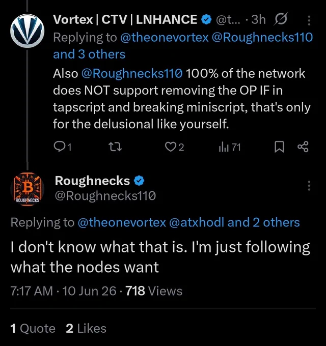Open the Vortex | CTV | LNHANCE display name
The image size is (326, 346).
pyautogui.click(x=125, y=19)
